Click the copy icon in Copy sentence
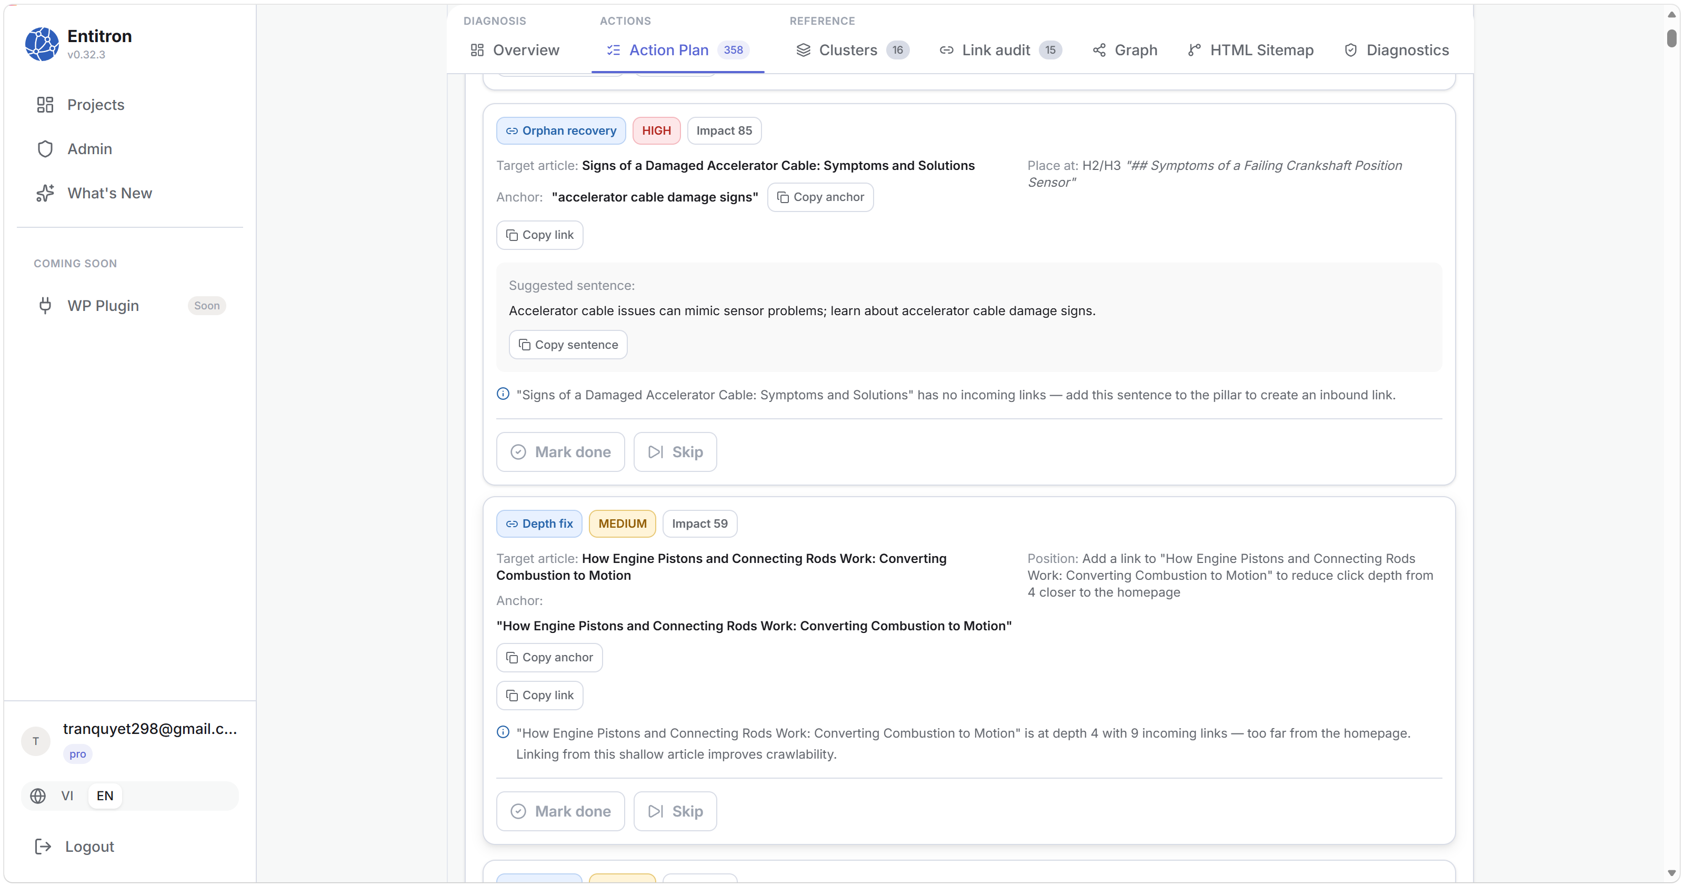The image size is (1684, 886). 524,344
